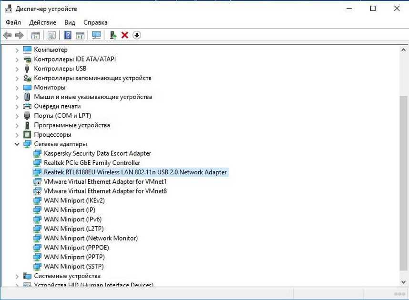Click the Back arrow toolbar icon
Screen dimensions: 409x300
[x=7, y=35]
